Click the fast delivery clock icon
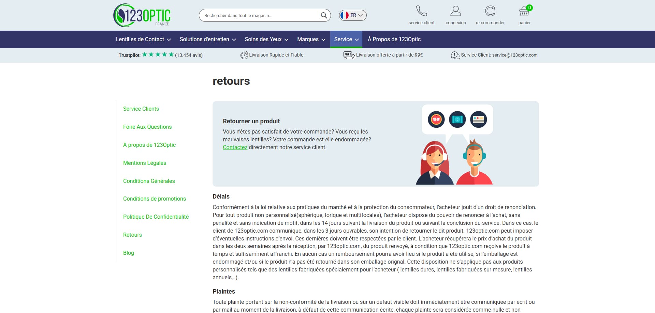 244,55
